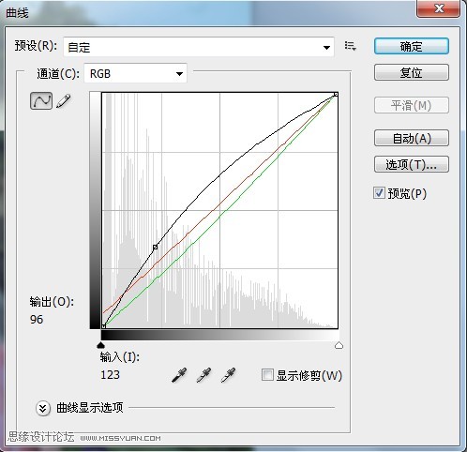Open the 通道(C) RGB channel dropdown
Viewport: 467px width, 452px height.
(x=135, y=73)
